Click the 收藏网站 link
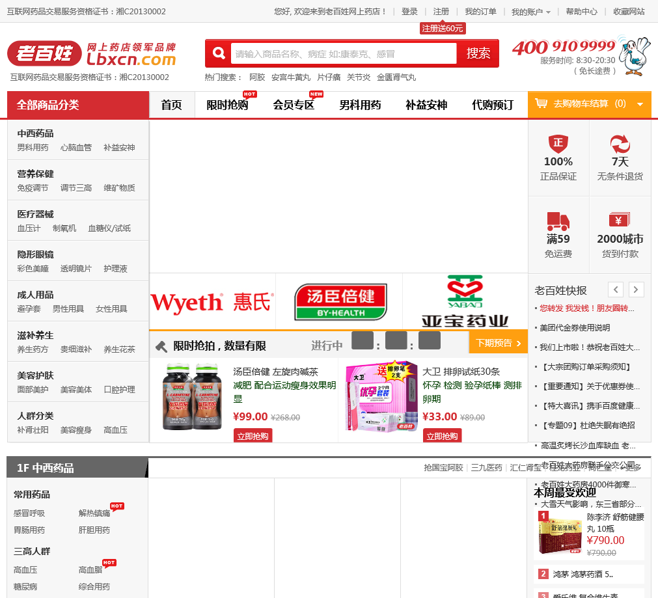 [629, 11]
